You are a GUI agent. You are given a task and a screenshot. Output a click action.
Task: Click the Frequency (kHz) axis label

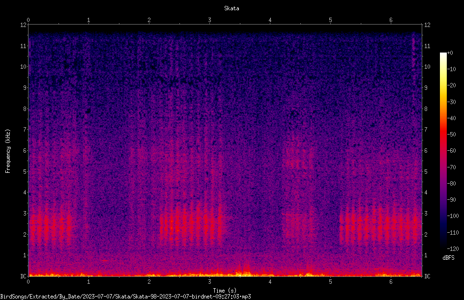[8, 151]
